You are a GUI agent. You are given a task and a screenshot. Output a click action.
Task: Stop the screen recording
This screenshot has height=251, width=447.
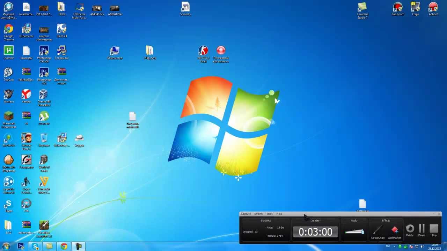pos(434,230)
